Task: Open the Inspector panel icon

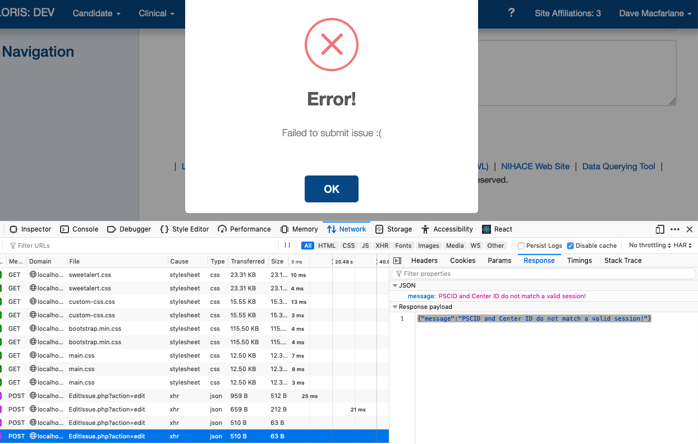Action: (x=12, y=229)
